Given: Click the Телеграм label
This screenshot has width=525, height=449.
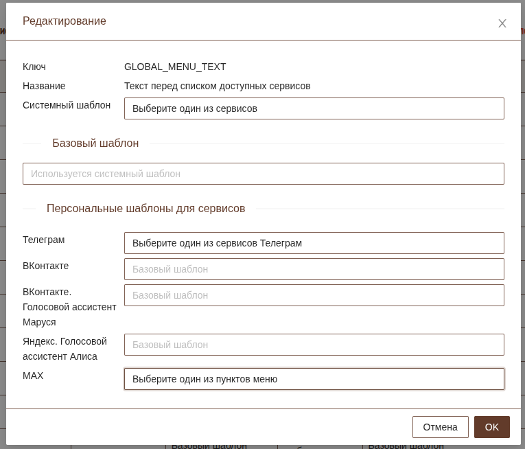Looking at the screenshot, I should coord(43,240).
